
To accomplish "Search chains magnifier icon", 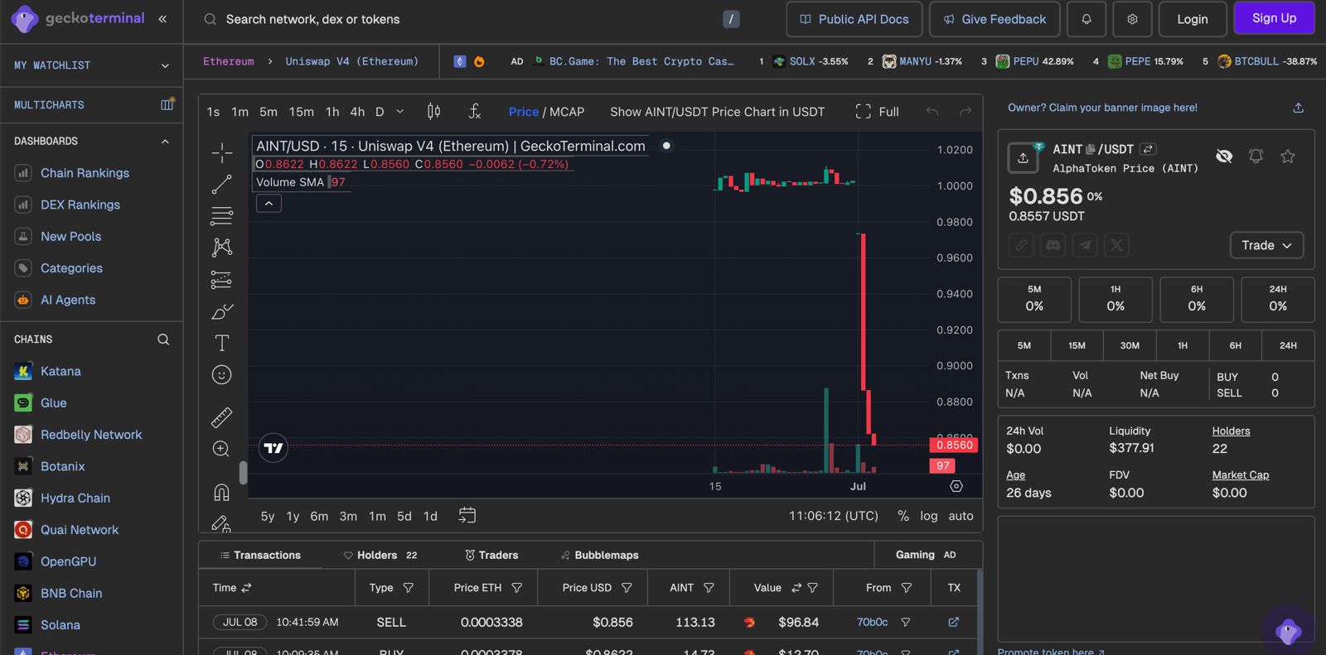I will (x=163, y=340).
